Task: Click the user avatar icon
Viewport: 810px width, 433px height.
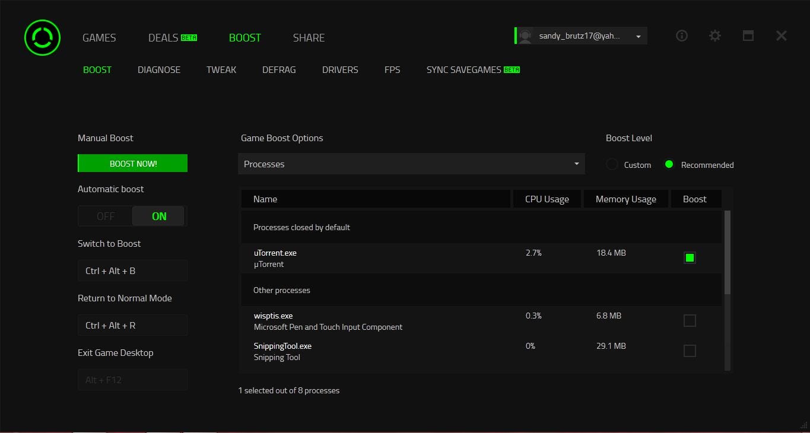Action: (x=525, y=36)
